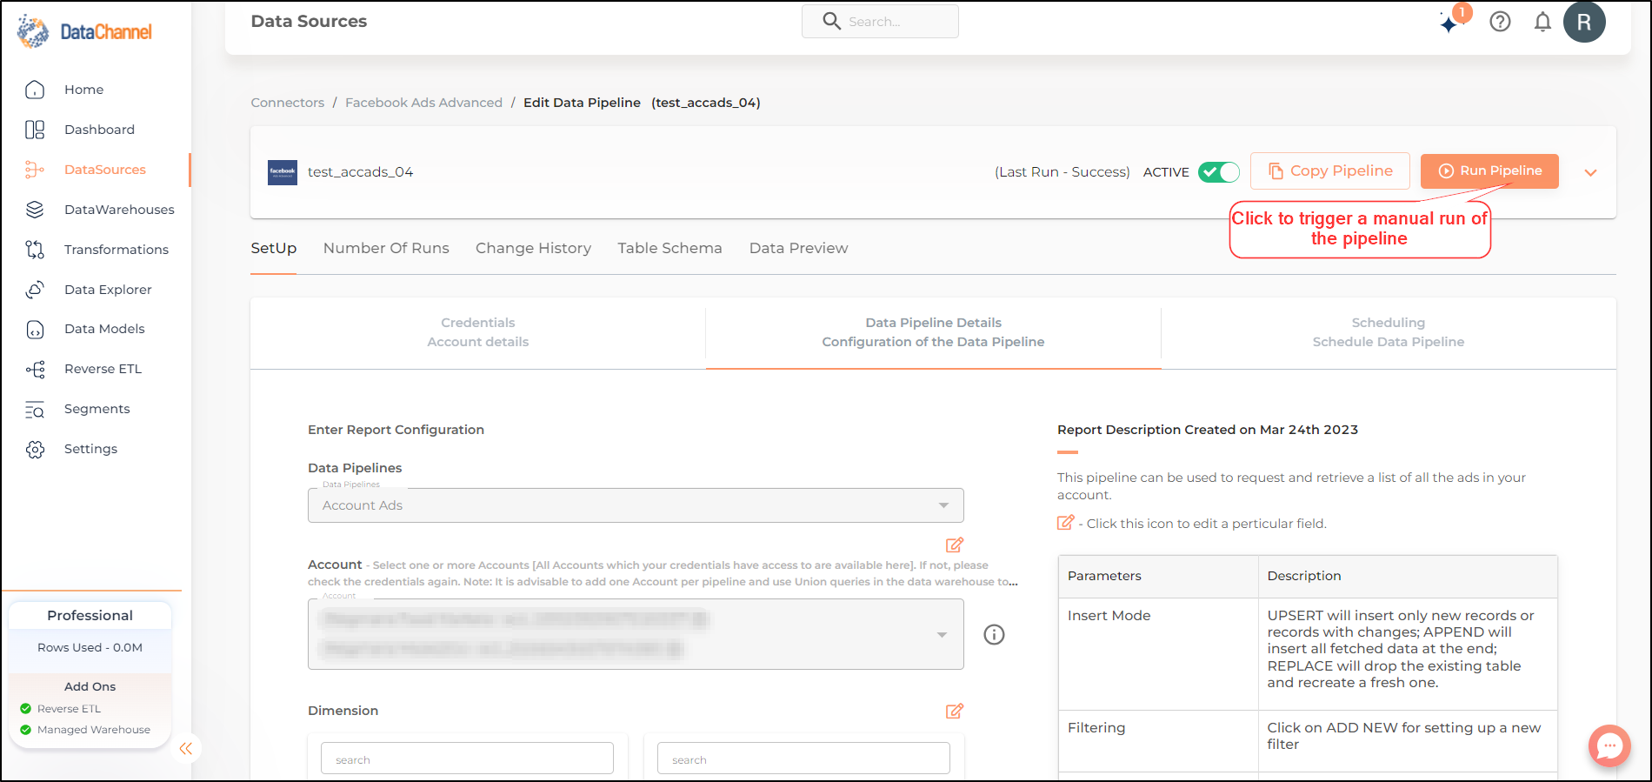Open the Account selection dropdown
Image resolution: width=1652 pixels, height=782 pixels.
click(636, 634)
